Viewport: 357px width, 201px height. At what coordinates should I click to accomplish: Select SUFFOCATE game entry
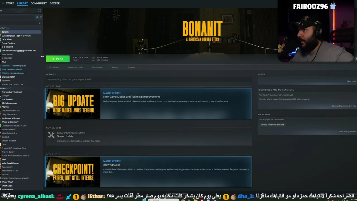click(x=7, y=58)
